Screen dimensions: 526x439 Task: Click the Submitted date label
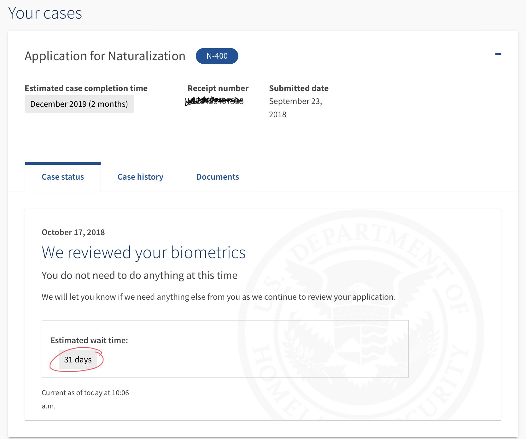click(299, 88)
